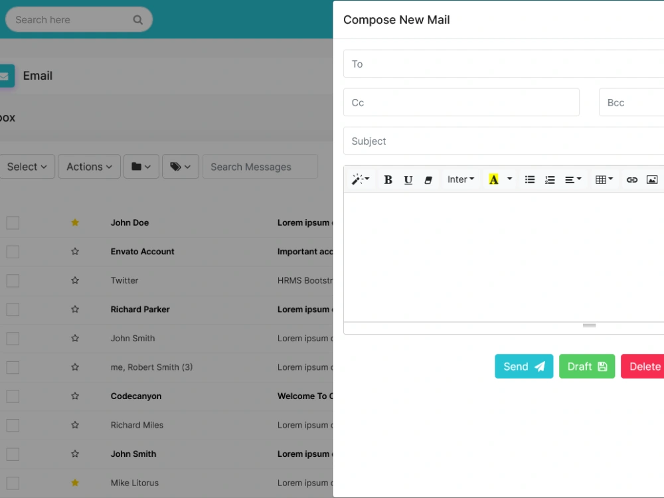Click the Email page heading
The width and height of the screenshot is (664, 498).
click(x=38, y=76)
